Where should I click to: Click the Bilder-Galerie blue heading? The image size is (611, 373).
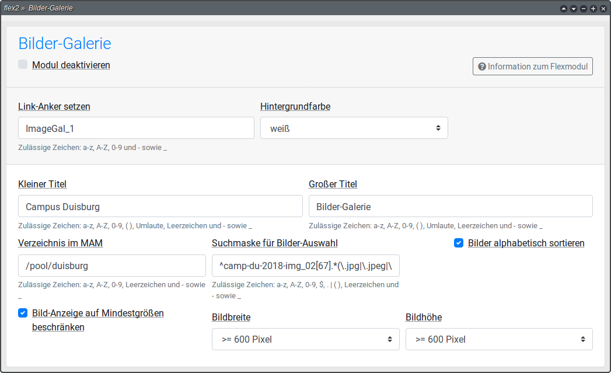65,43
